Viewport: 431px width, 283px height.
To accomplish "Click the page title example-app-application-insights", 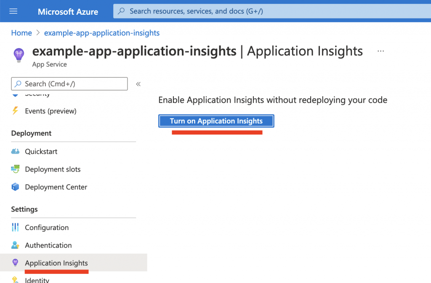I will pyautogui.click(x=134, y=51).
